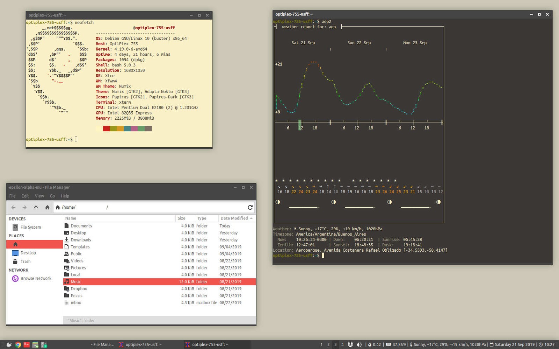Image resolution: width=559 pixels, height=349 pixels.
Task: Navigate up a directory with the up-arrow icon
Action: pyautogui.click(x=36, y=207)
